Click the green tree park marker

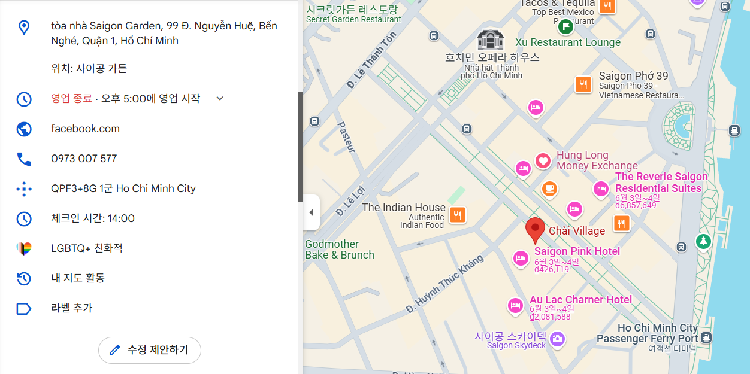click(x=703, y=242)
